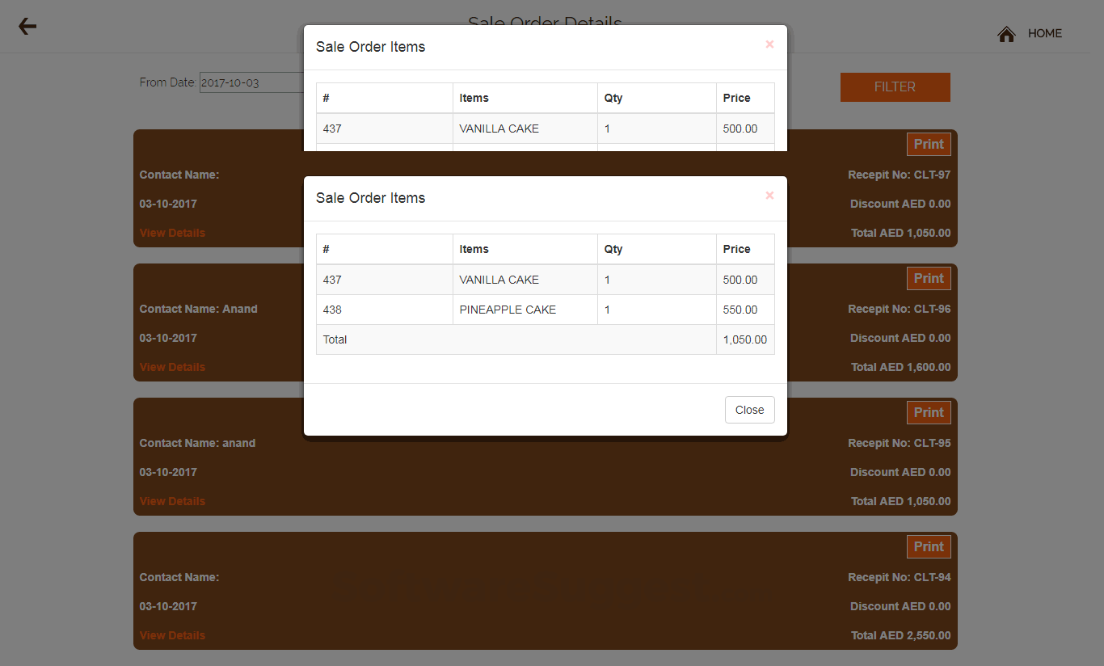This screenshot has width=1104, height=666.
Task: Click the Close button in the dialog
Action: coord(749,410)
